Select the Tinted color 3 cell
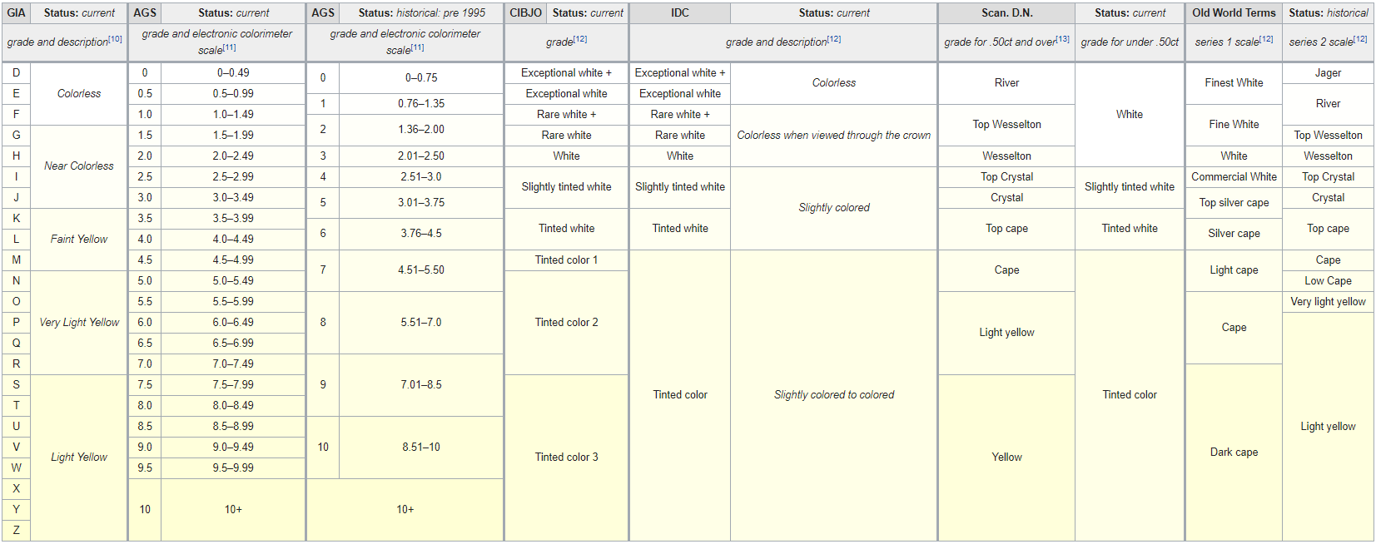The height and width of the screenshot is (544, 1376). pos(566,457)
